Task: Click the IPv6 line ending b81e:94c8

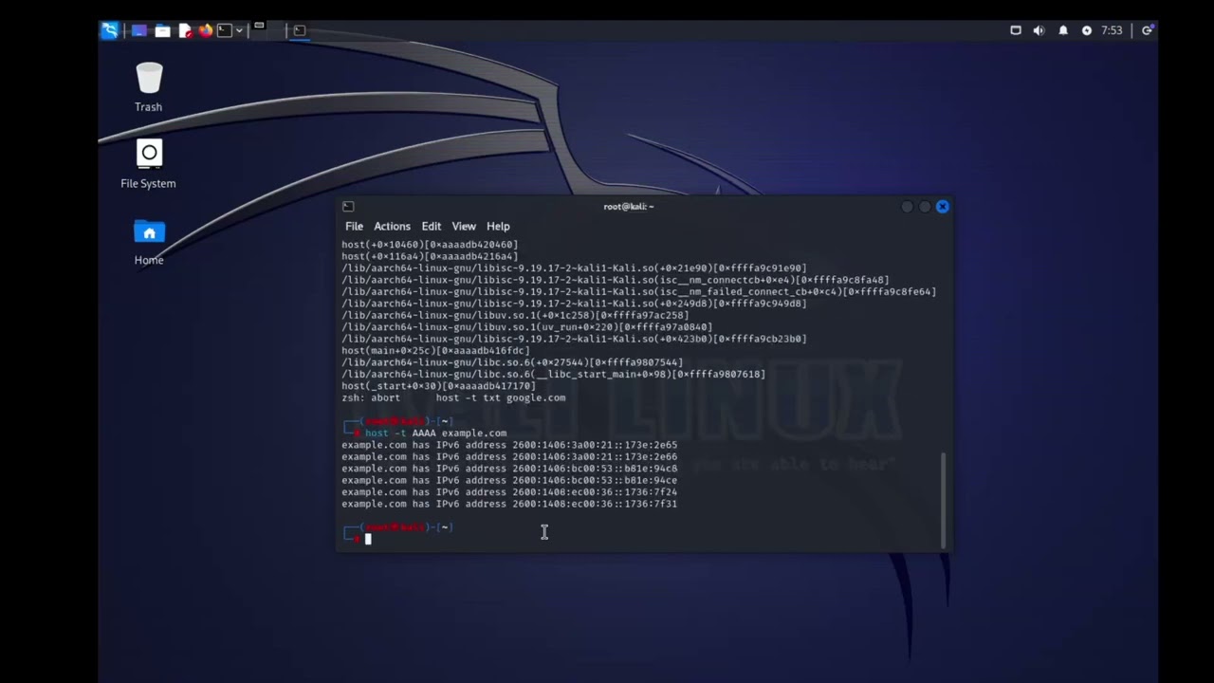Action: (509, 469)
